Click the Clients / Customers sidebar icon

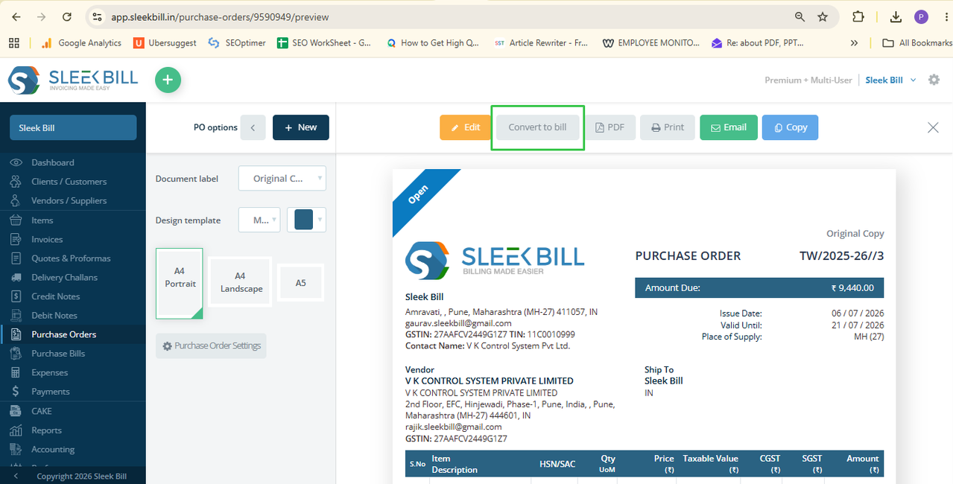pyautogui.click(x=16, y=182)
